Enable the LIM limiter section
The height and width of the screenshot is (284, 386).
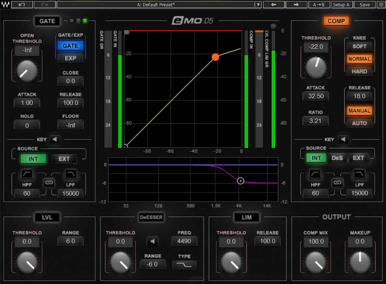click(x=247, y=217)
